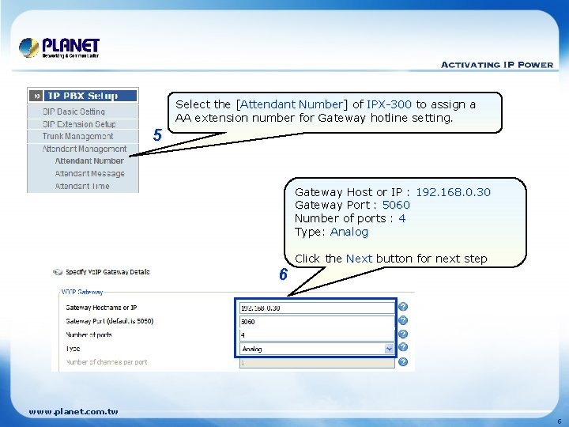The width and height of the screenshot is (569, 427).
Task: Open the Type dropdown showing Analog
Action: pos(317,349)
